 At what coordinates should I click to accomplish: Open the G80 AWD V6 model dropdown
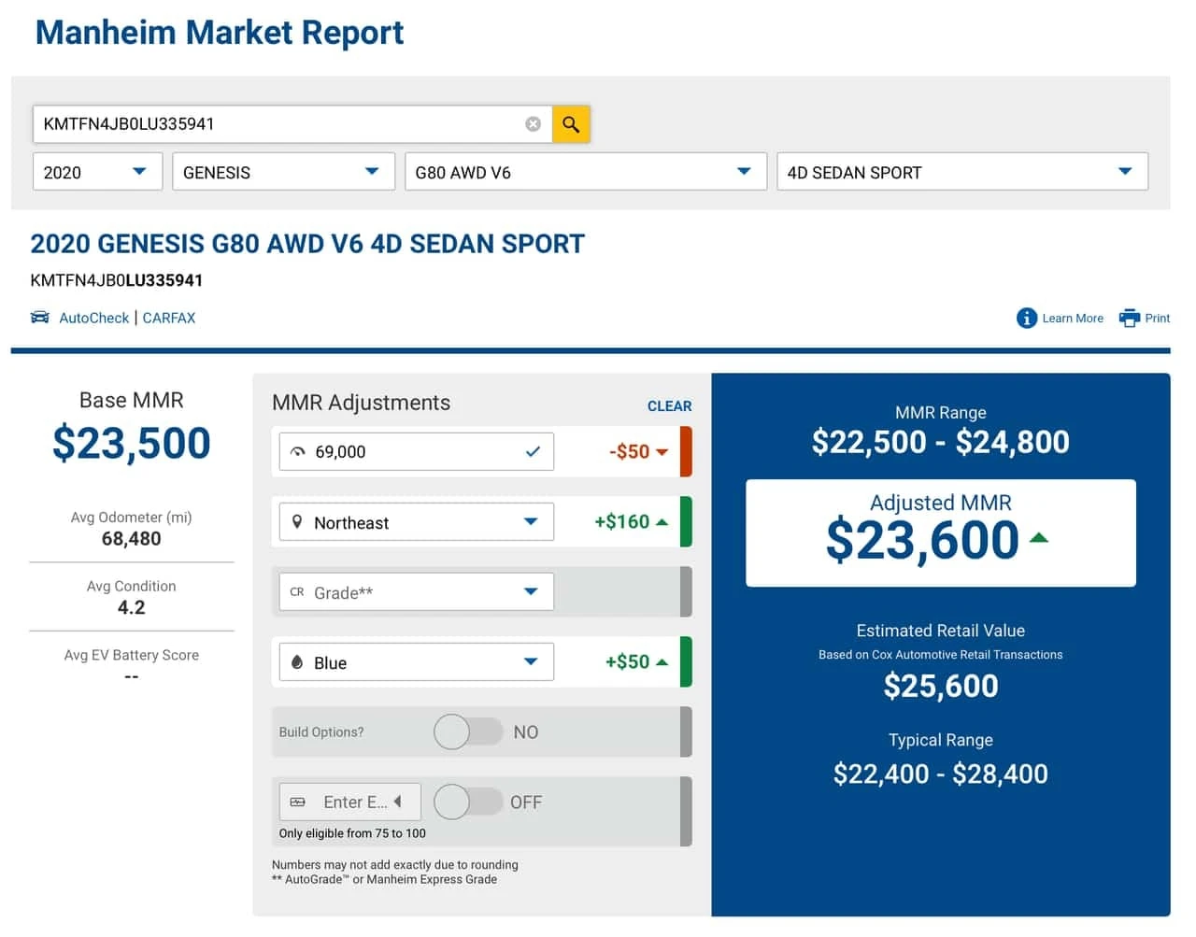click(x=586, y=172)
